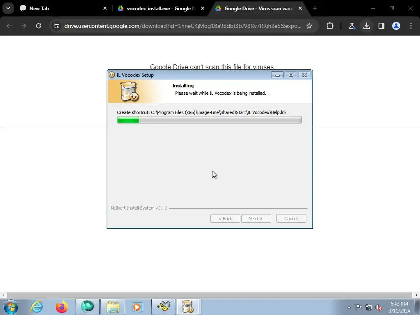Click the muted volume tray icon
Viewport: 420px width, 315px height.
pyautogui.click(x=379, y=308)
